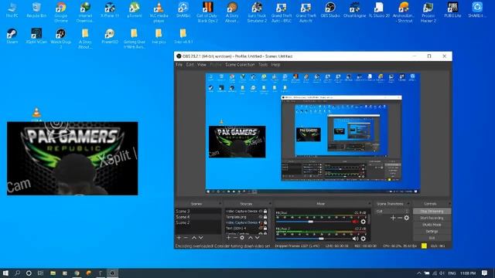Enable Studio Mode in Controls
The width and height of the screenshot is (495, 278).
(432, 225)
